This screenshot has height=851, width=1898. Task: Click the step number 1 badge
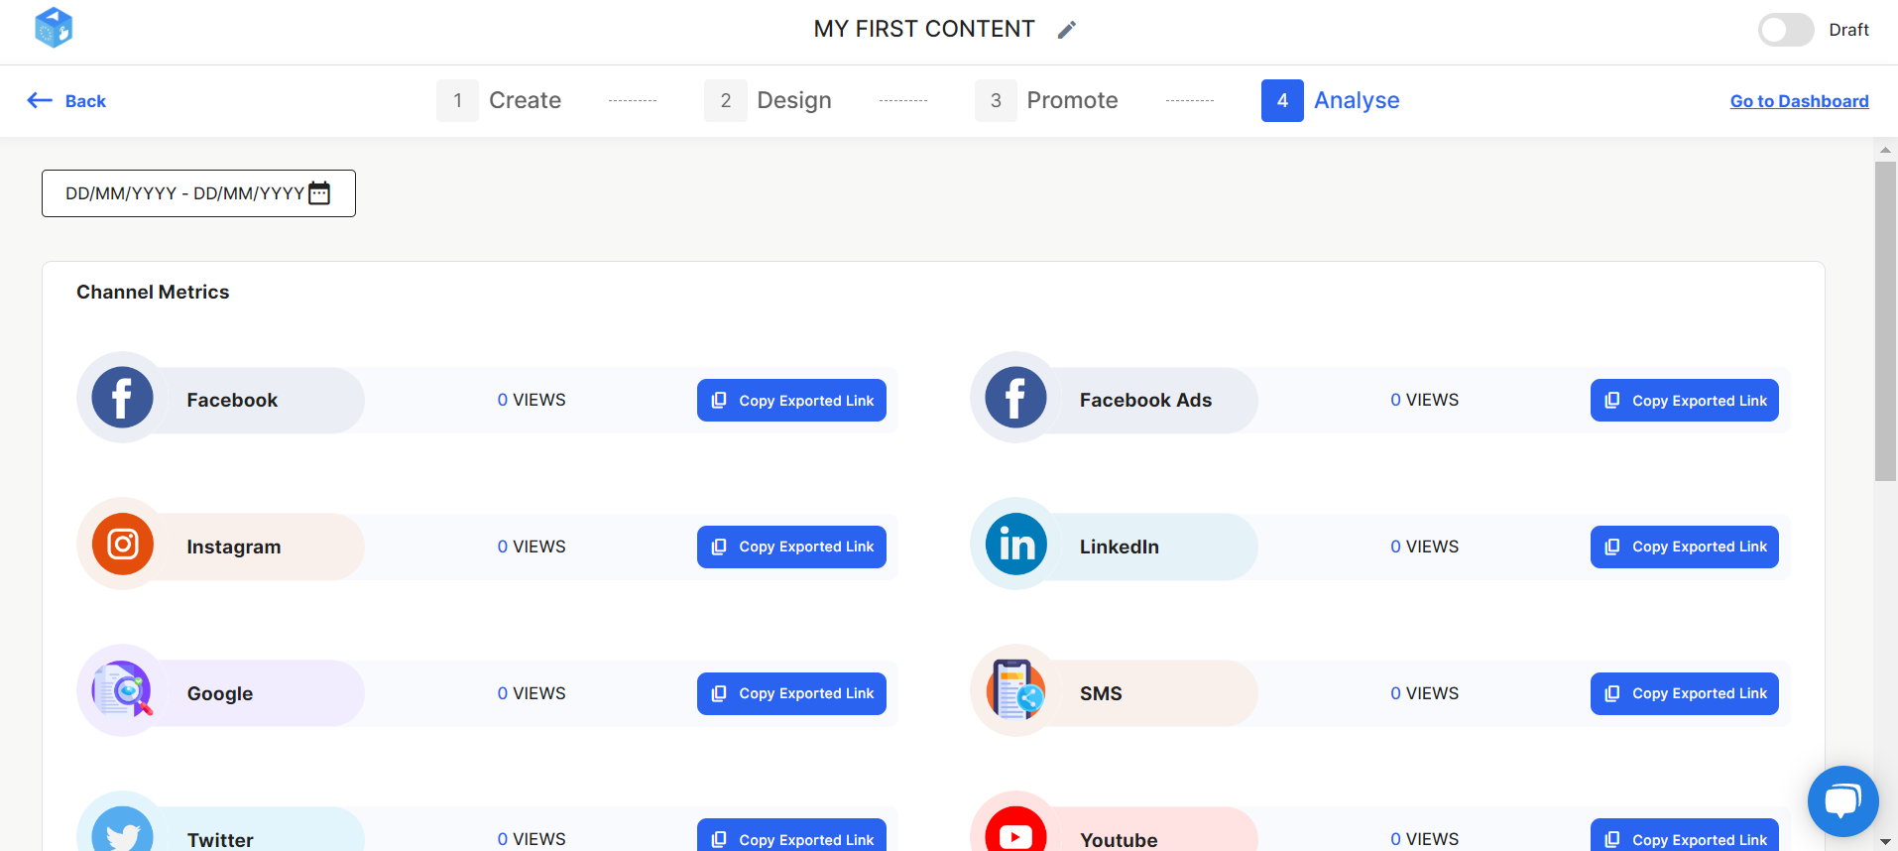coord(457,100)
